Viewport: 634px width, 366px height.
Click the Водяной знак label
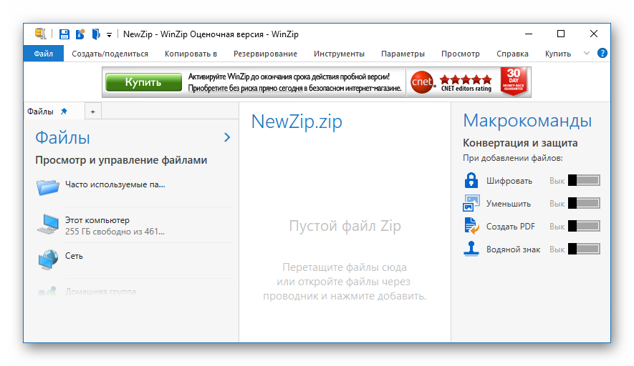(513, 249)
